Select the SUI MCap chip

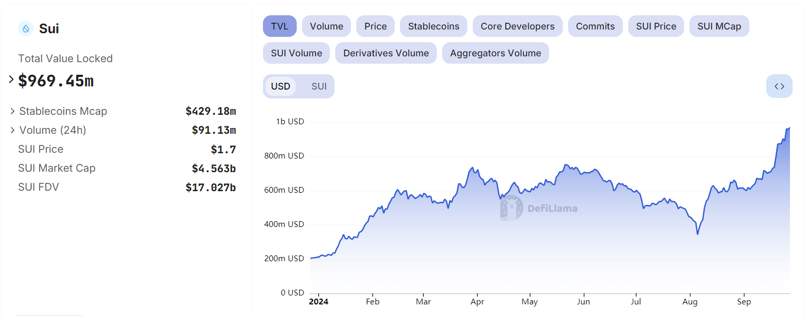pyautogui.click(x=719, y=26)
